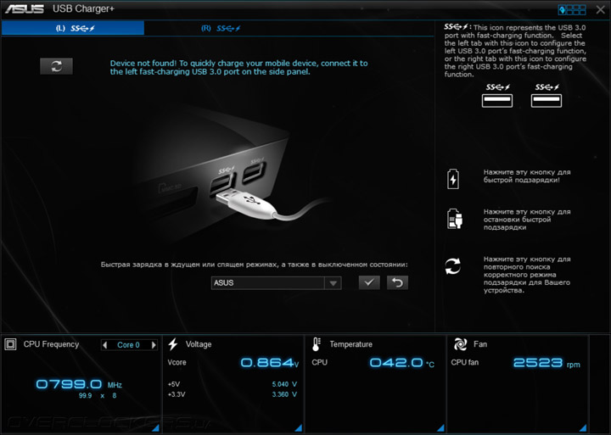Click the re-search circular arrows icon in help panel

tap(453, 266)
